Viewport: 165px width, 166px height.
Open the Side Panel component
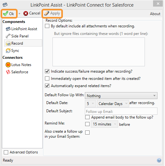17,36
